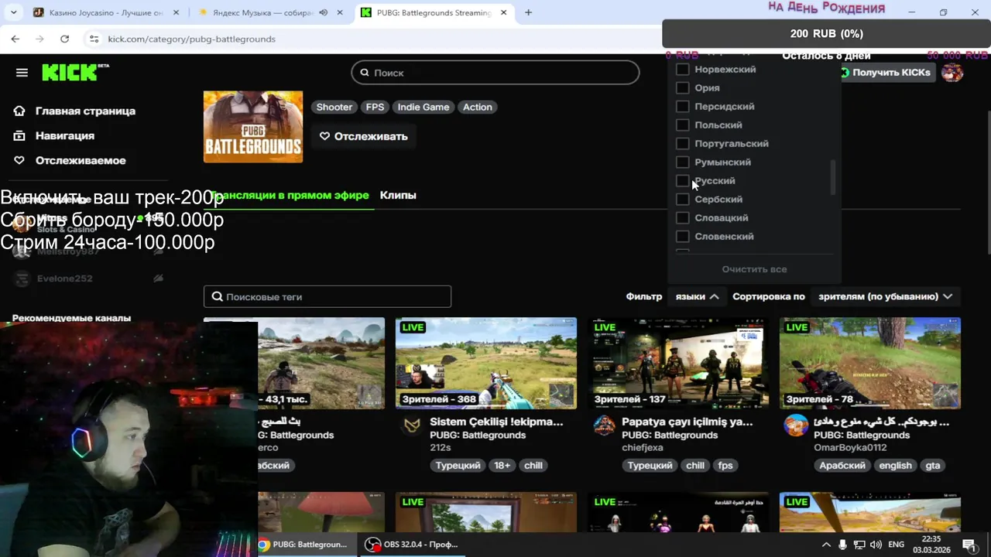This screenshot has height=557, width=991.
Task: Check the Сербский language checkbox
Action: tap(682, 200)
